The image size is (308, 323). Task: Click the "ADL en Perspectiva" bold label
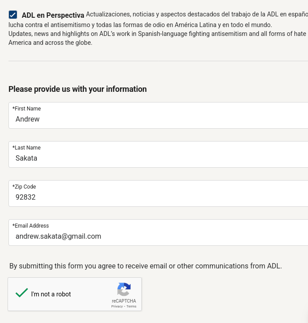pos(53,15)
